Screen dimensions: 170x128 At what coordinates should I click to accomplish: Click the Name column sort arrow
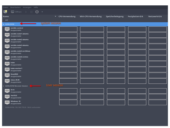[55, 16]
